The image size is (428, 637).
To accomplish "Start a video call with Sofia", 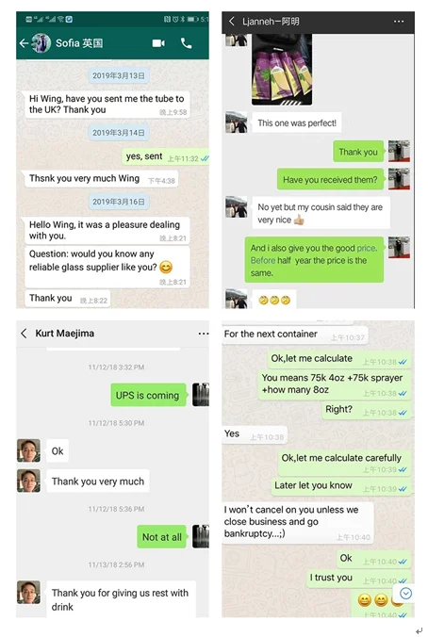I will (x=158, y=43).
